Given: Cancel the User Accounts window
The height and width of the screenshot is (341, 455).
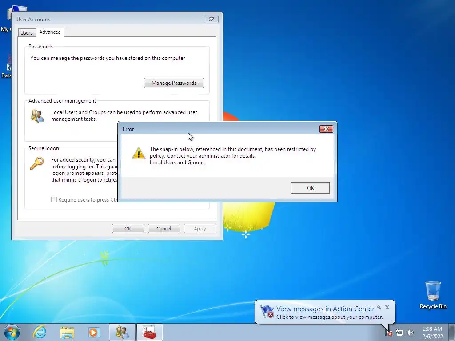Looking at the screenshot, I should (164, 229).
